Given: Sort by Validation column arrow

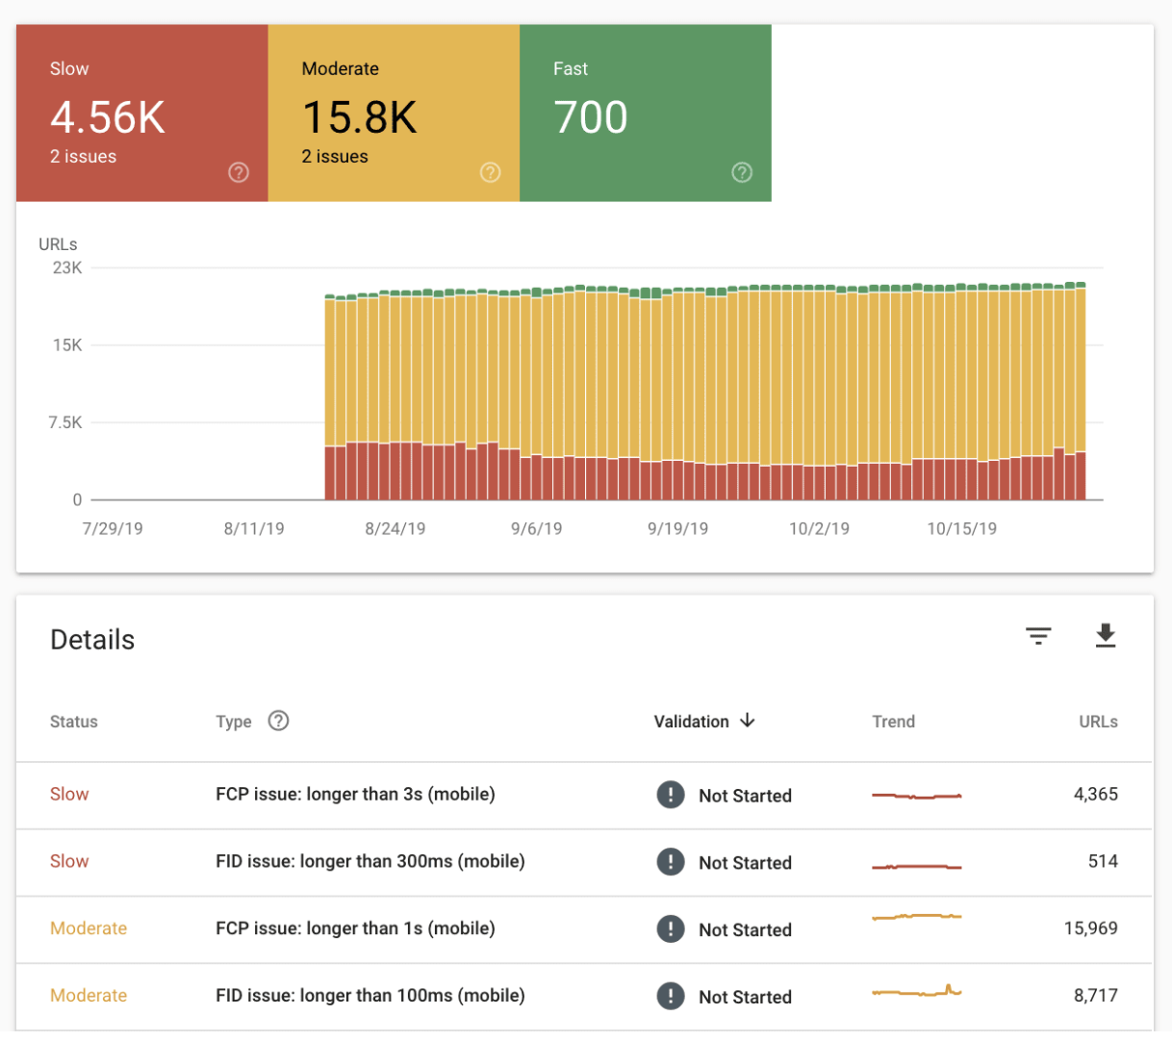Looking at the screenshot, I should click(748, 721).
